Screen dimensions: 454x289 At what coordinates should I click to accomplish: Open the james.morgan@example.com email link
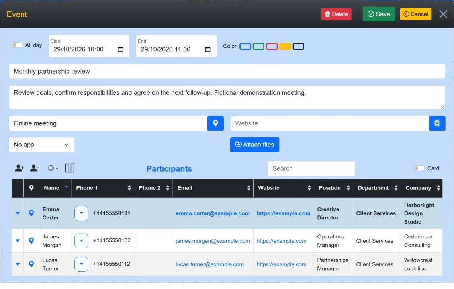coord(213,241)
